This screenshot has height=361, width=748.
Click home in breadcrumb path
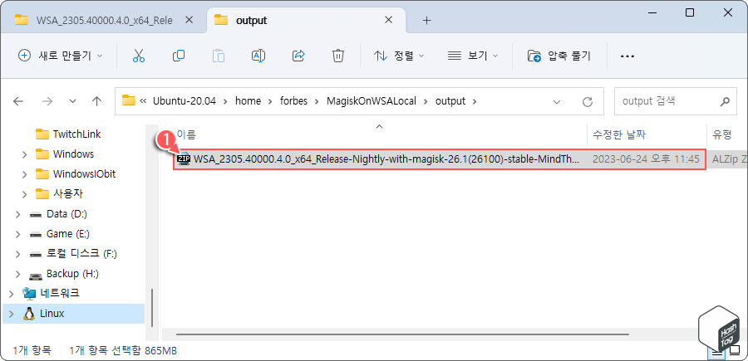point(248,101)
